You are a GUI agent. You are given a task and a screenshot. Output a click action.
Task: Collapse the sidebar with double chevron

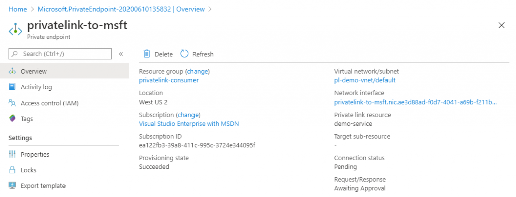click(x=121, y=54)
